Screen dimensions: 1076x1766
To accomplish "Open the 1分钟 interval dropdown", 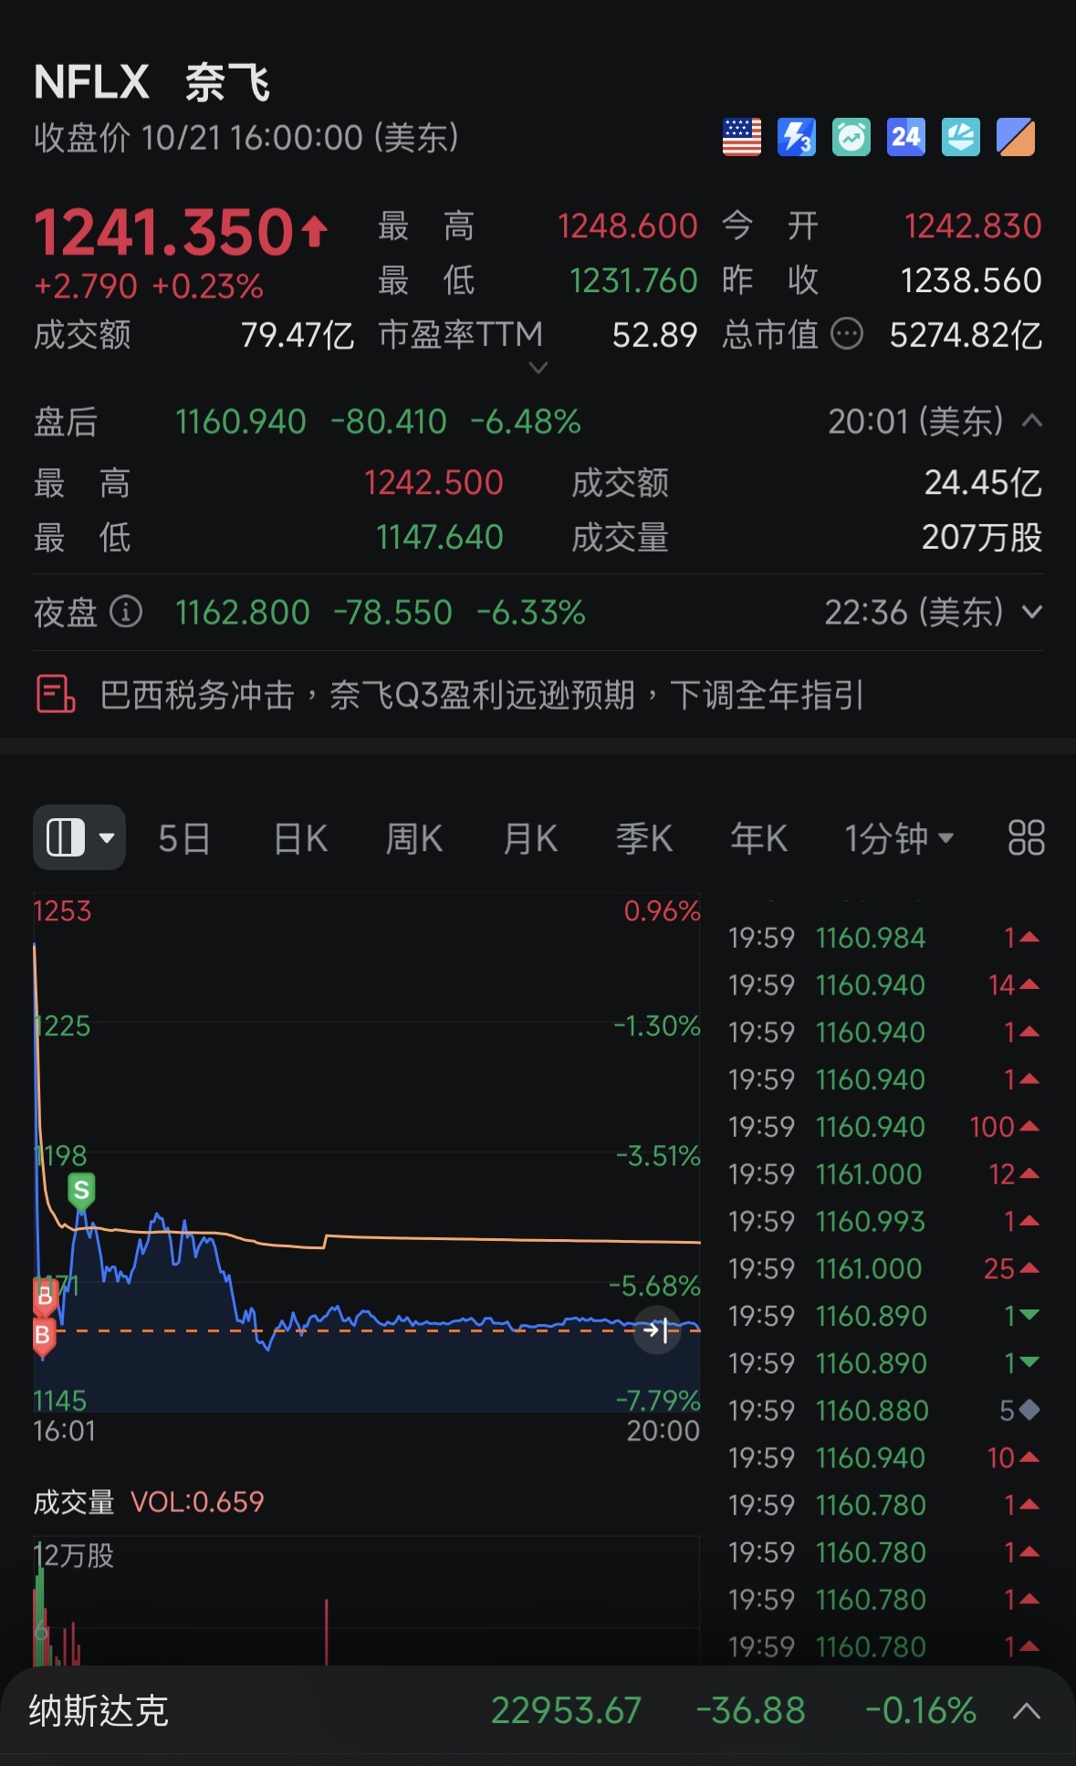I will click(x=899, y=837).
